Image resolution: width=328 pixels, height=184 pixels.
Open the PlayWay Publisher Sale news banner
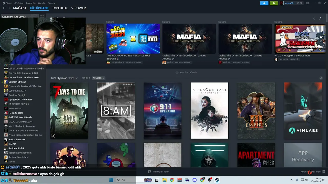pos(133,39)
